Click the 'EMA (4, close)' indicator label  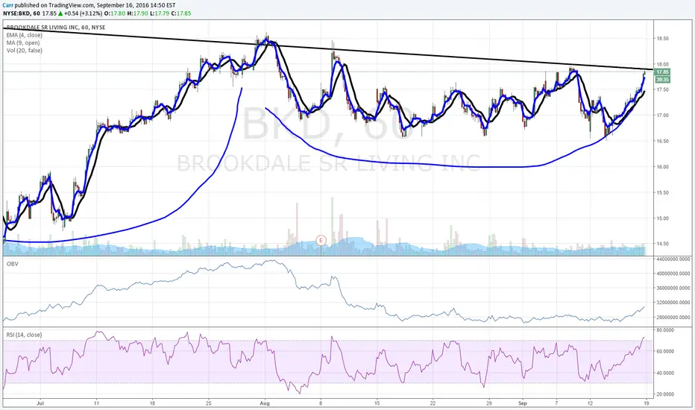tap(25, 35)
